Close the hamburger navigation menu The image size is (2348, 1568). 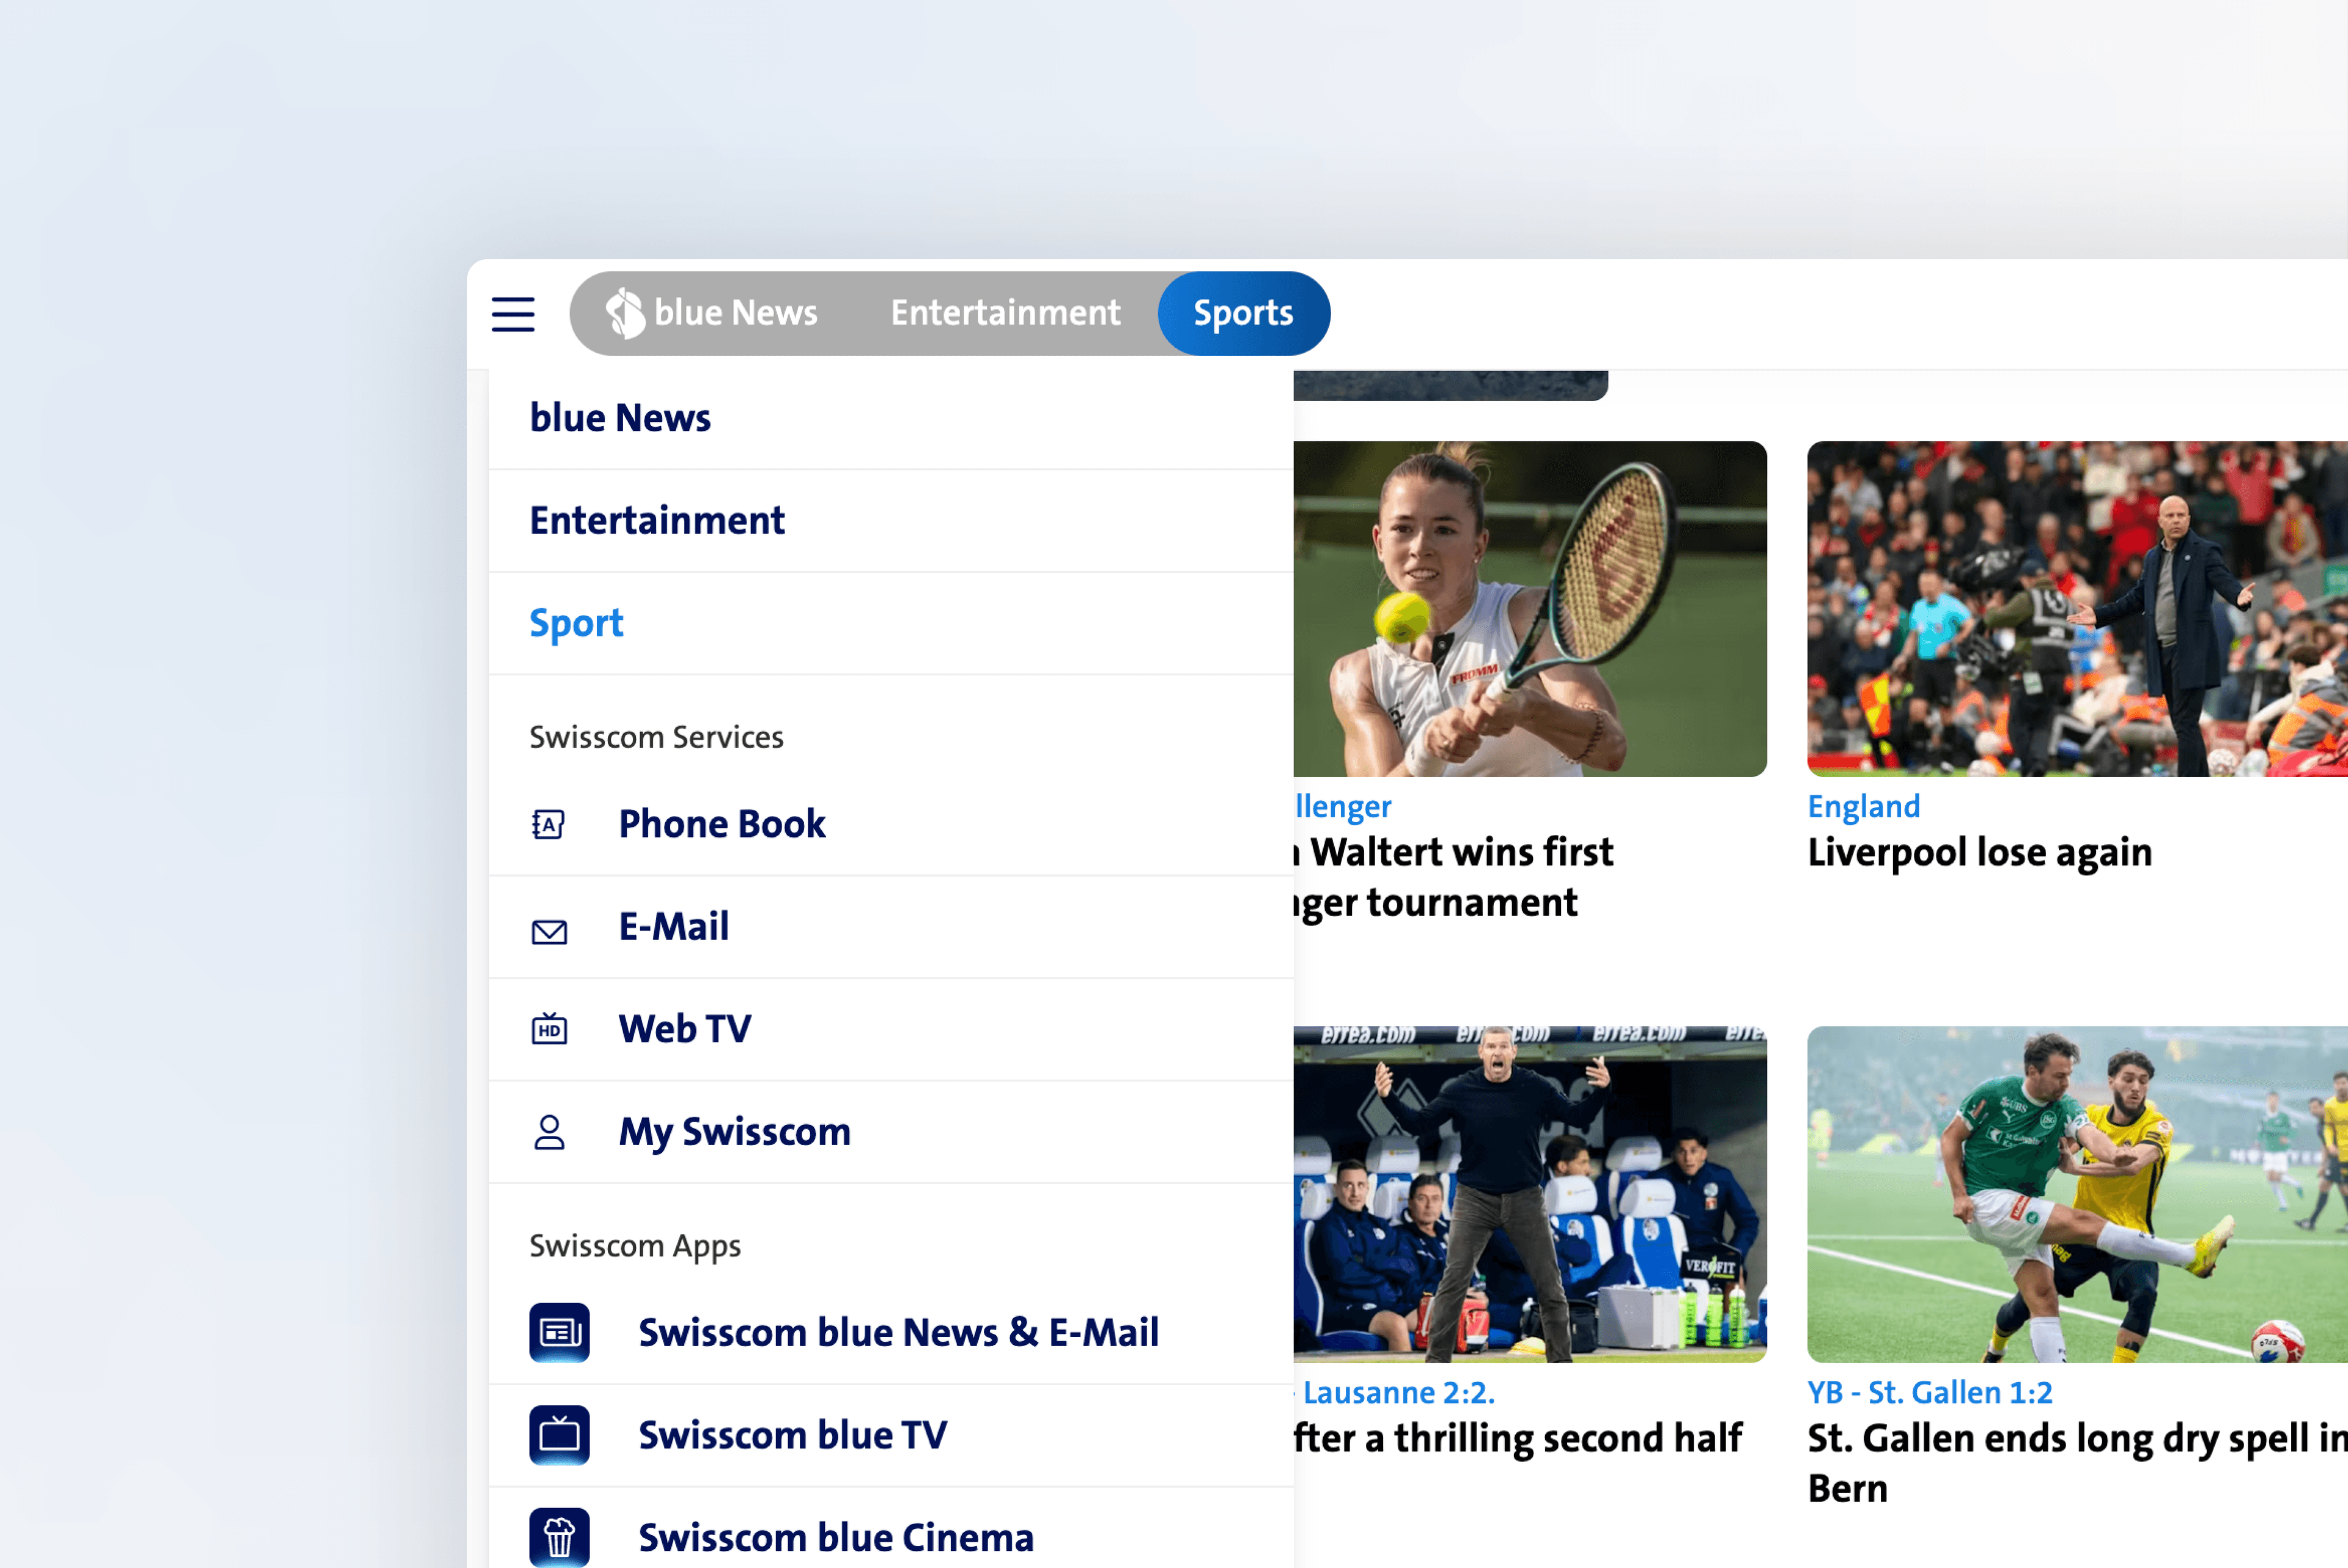(513, 314)
